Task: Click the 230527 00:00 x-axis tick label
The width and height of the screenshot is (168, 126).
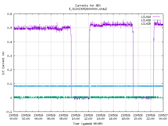Action: click(163, 117)
